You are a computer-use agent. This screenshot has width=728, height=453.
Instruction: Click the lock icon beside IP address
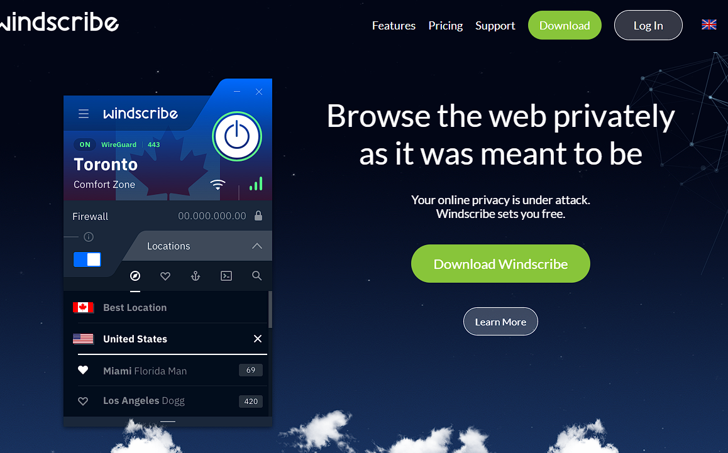pyautogui.click(x=258, y=216)
